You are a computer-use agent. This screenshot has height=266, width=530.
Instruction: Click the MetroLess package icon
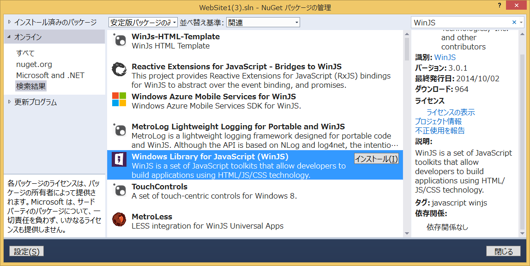pos(119,220)
